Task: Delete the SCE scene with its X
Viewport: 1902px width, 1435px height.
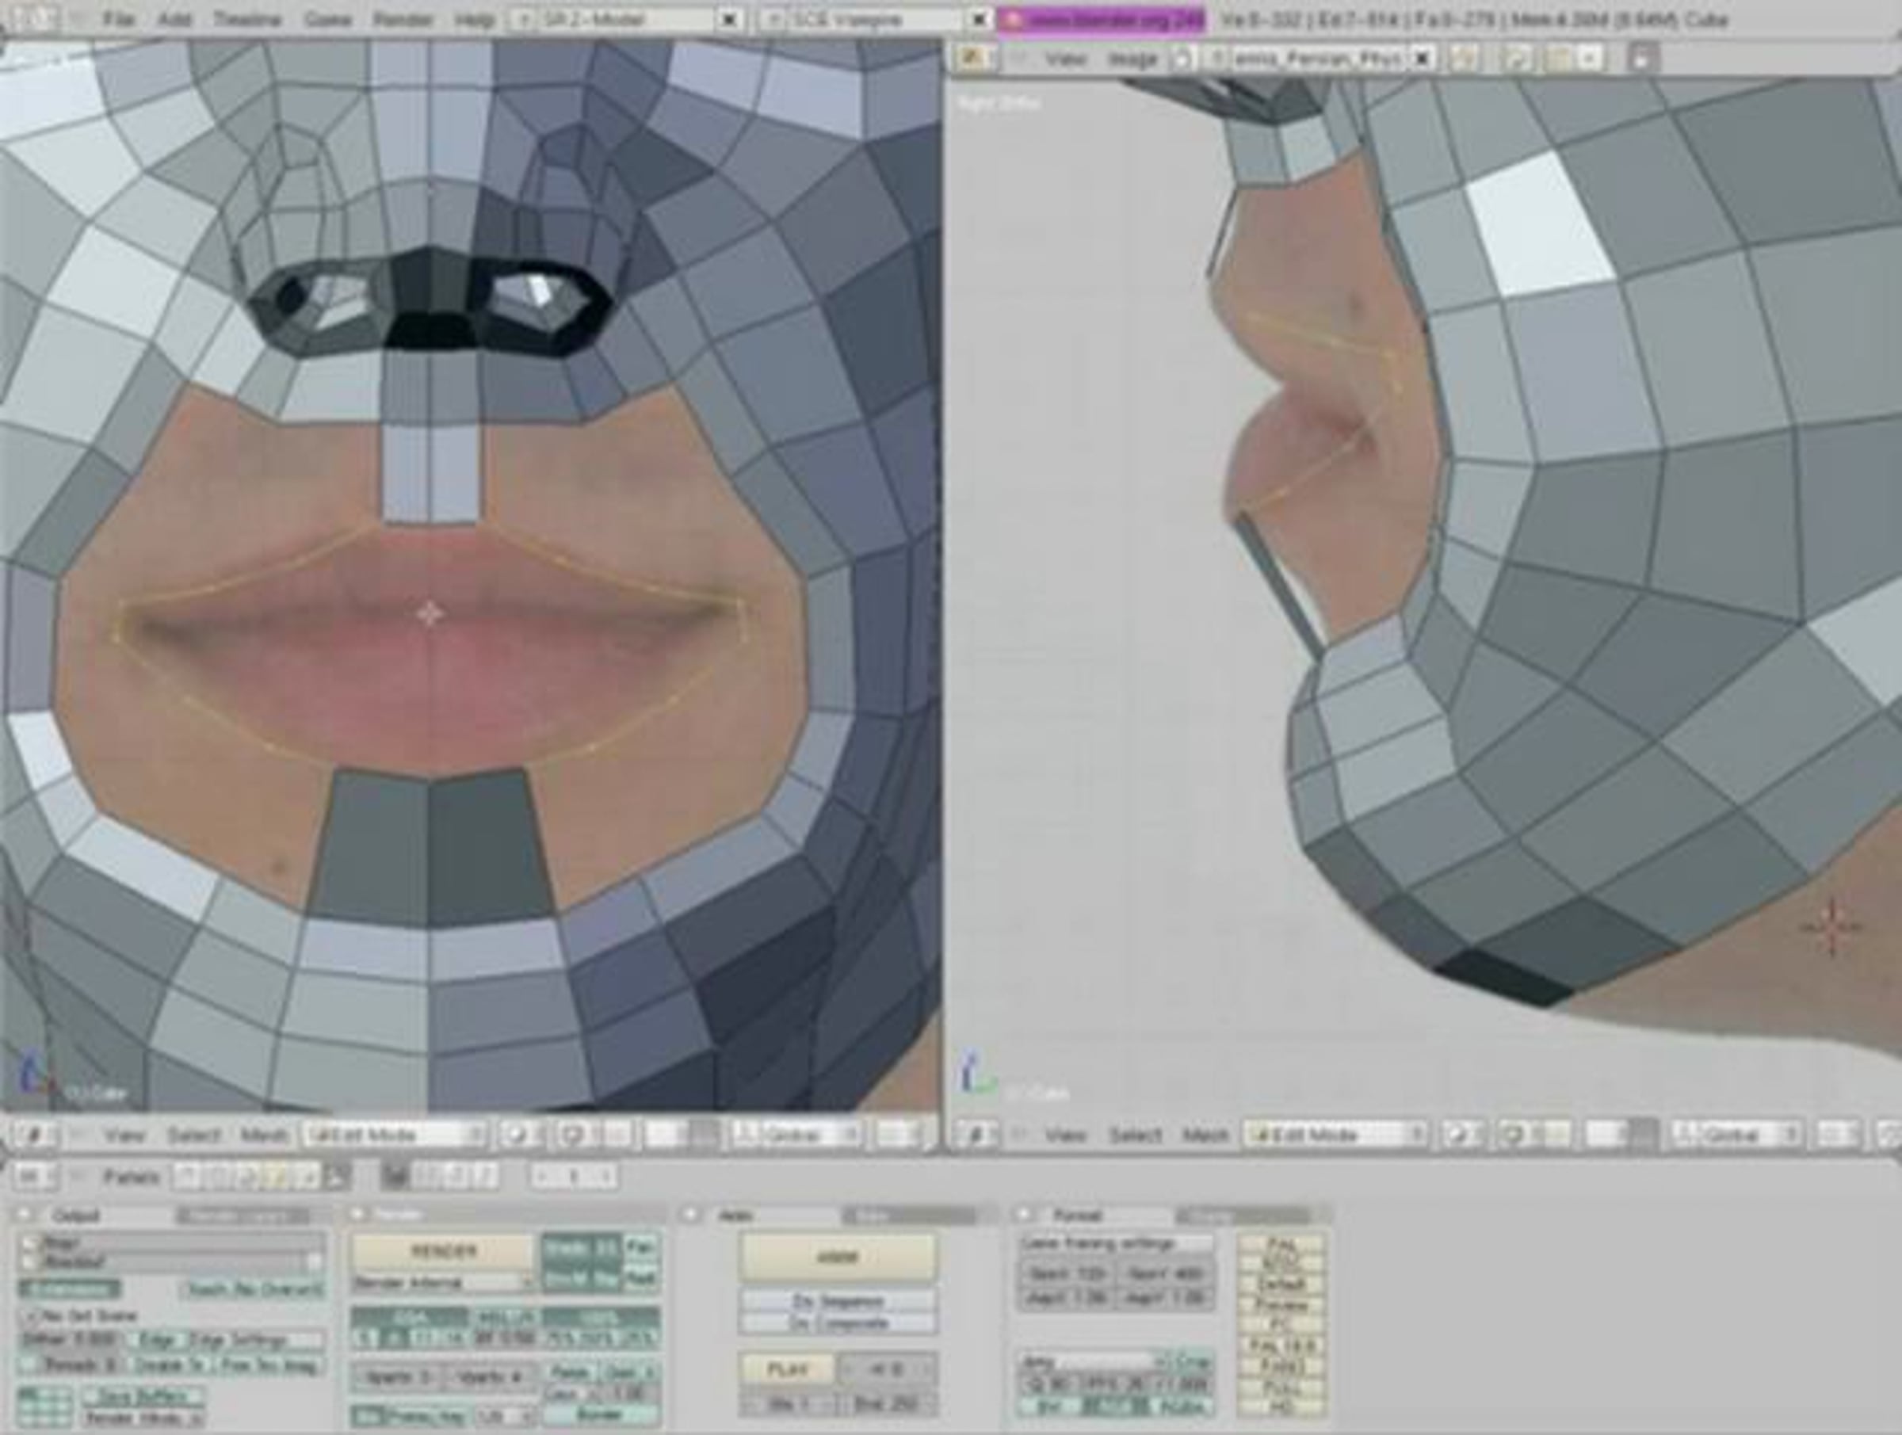Action: [x=978, y=19]
